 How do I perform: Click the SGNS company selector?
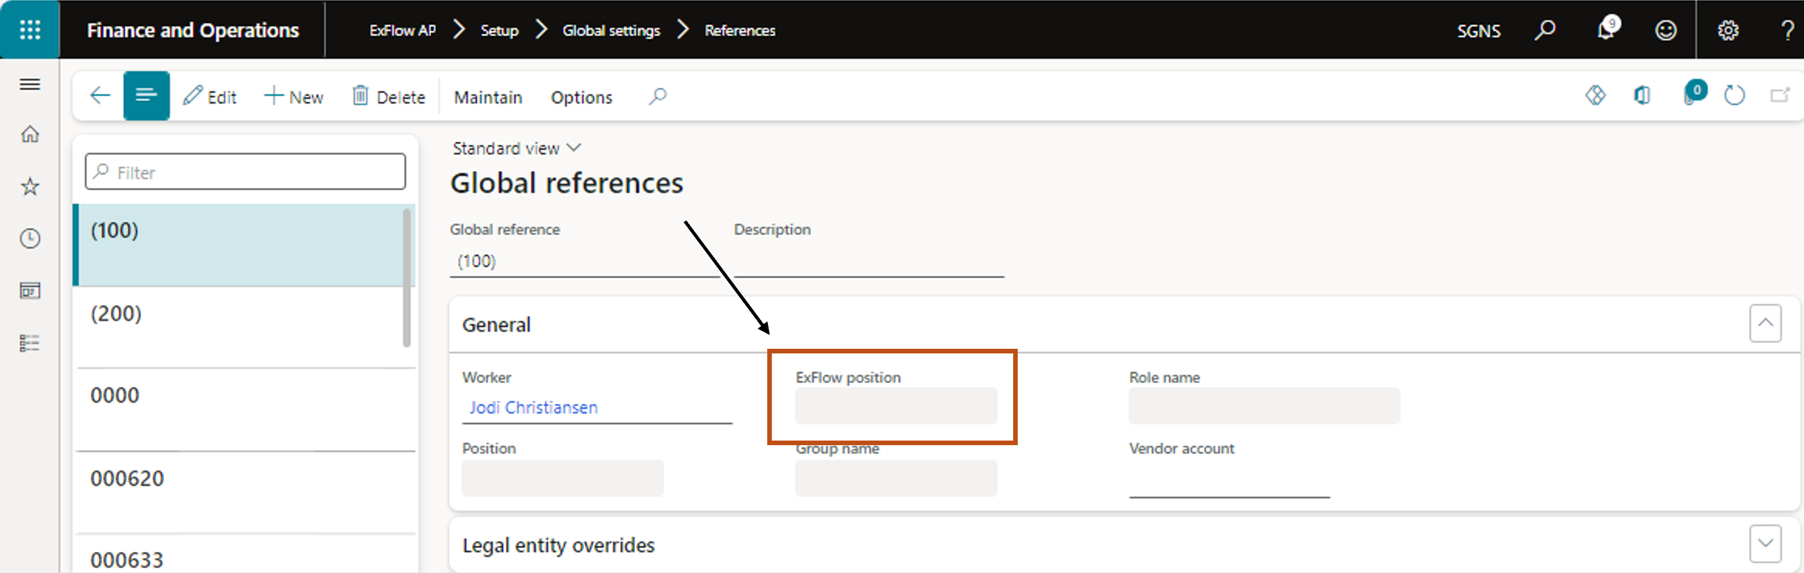[x=1478, y=31]
